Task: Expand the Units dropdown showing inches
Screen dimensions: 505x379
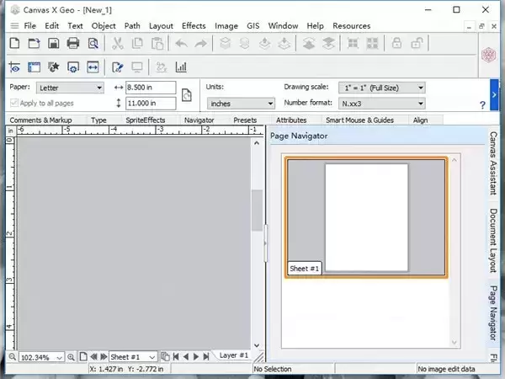Action: click(241, 103)
